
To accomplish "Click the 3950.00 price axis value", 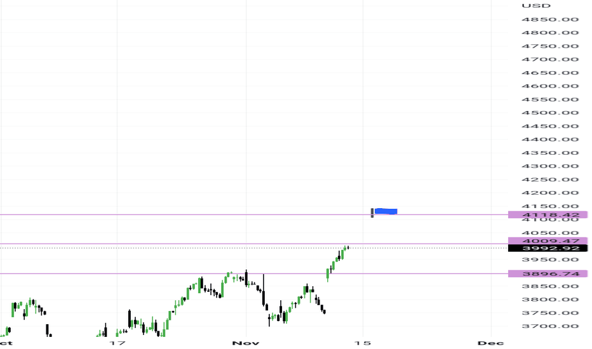I will (x=550, y=260).
